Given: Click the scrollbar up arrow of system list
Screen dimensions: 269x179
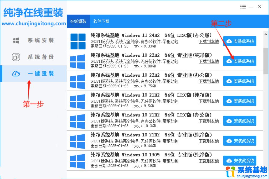Looking at the screenshot, I should (266, 34).
